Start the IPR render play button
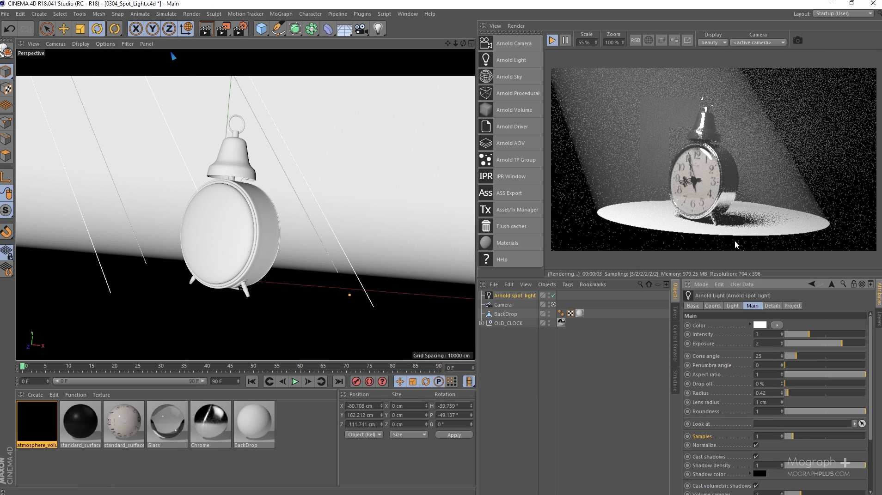The image size is (882, 495). tap(552, 41)
